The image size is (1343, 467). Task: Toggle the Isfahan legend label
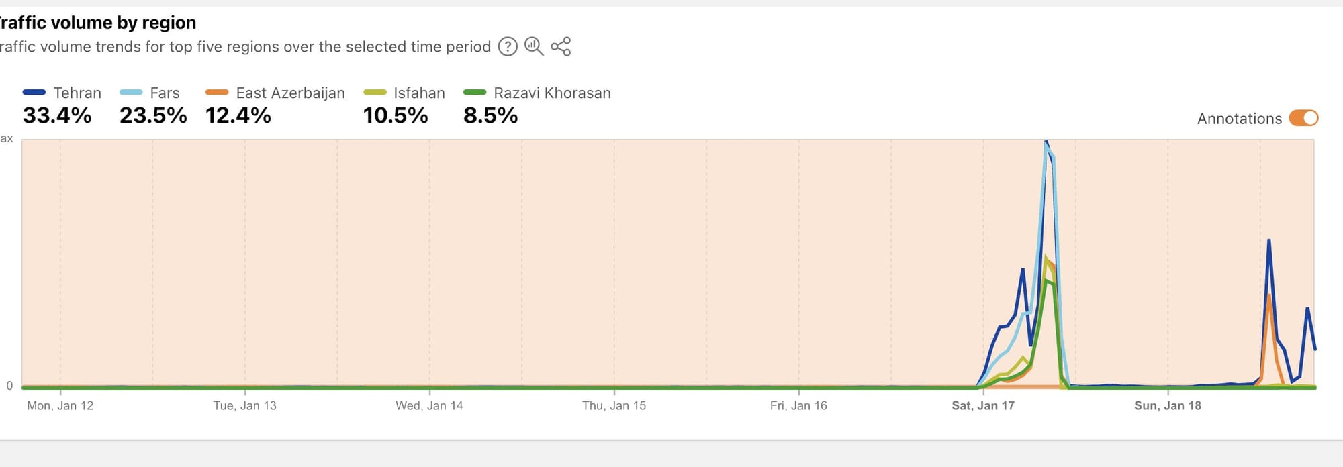click(x=419, y=93)
